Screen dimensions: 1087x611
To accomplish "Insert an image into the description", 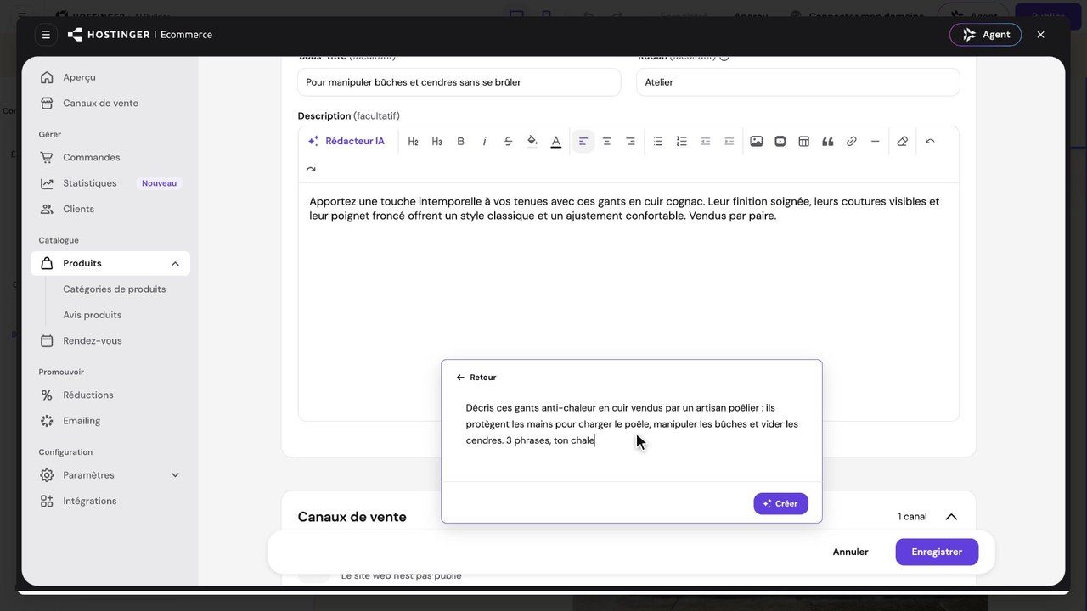I will pos(757,142).
